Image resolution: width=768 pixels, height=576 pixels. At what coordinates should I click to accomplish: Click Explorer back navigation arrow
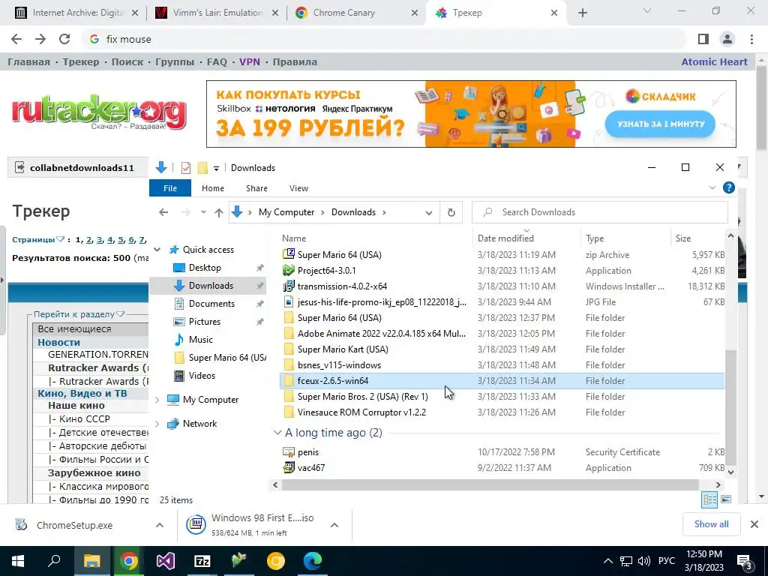tap(163, 212)
